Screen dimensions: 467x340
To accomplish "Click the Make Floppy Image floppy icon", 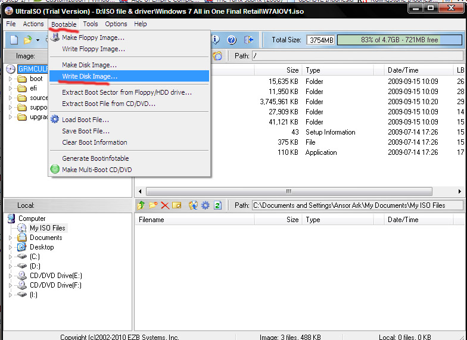I will (x=55, y=38).
